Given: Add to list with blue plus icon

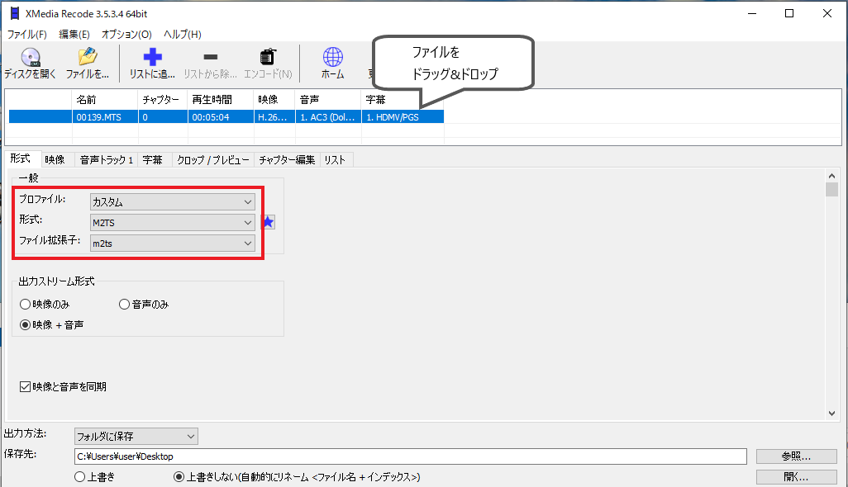Looking at the screenshot, I should 152,64.
